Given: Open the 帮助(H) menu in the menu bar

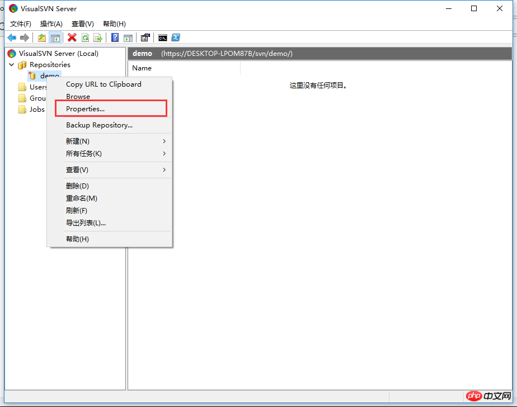Looking at the screenshot, I should (x=114, y=23).
